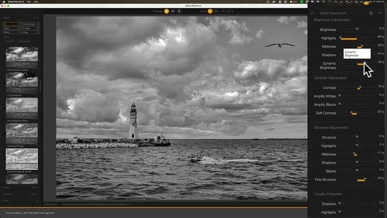The height and width of the screenshot is (218, 387).
Task: Click the Blacks slider handle
Action: tap(357, 170)
